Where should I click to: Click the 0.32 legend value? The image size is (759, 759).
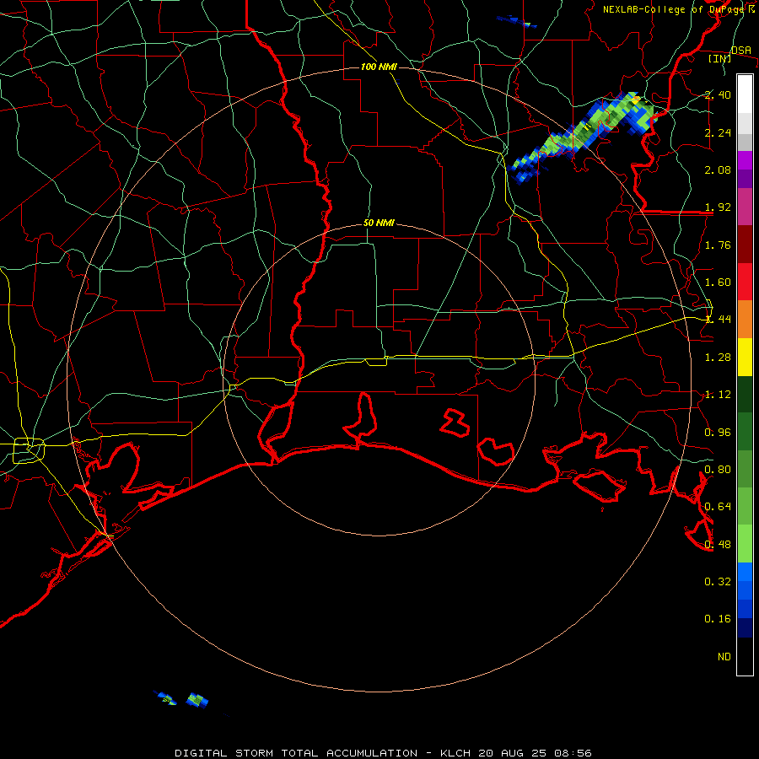click(718, 581)
